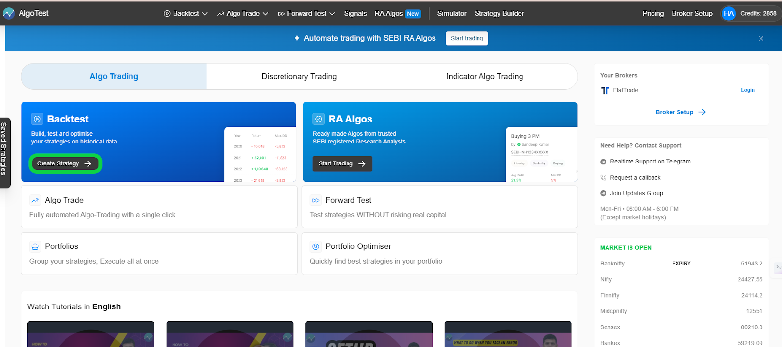Screen dimensions: 782x347
Task: Click the RA Algos card check icon
Action: pos(319,119)
